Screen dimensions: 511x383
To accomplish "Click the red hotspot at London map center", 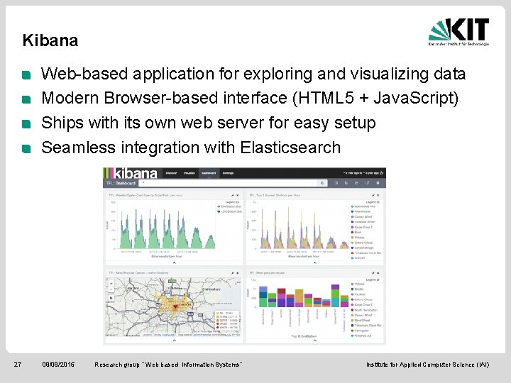I will (x=176, y=306).
